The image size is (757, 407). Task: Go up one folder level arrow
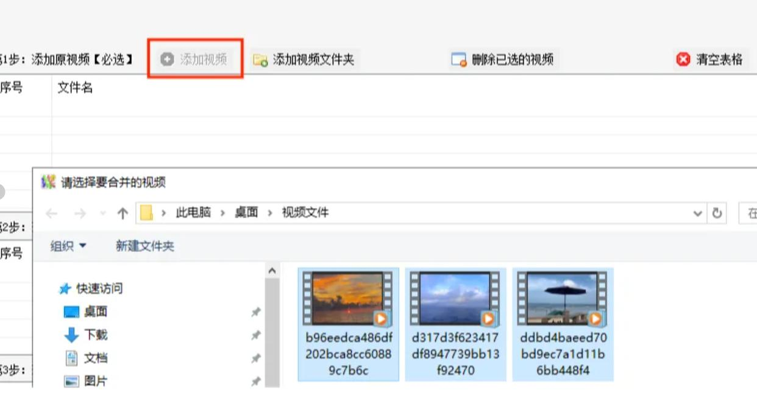[x=123, y=213]
